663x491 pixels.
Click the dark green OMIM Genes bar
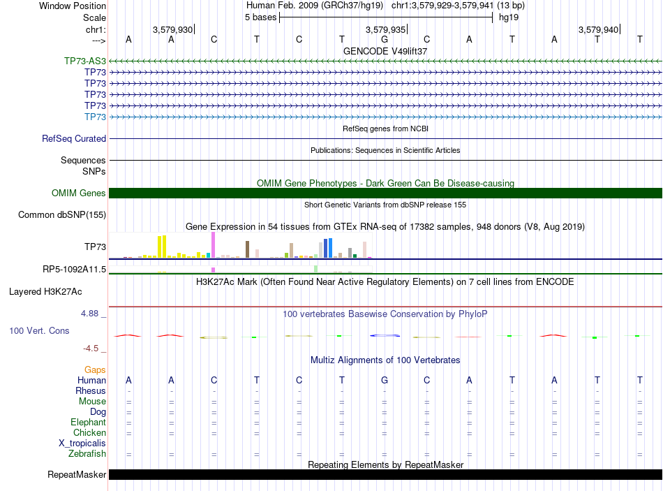385,193
